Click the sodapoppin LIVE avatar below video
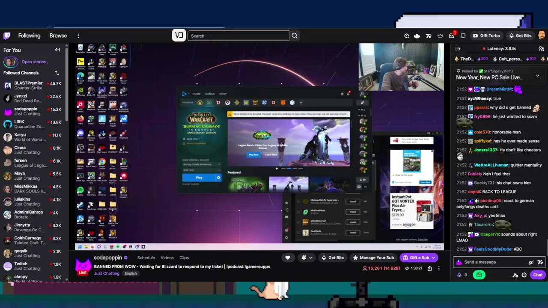This screenshot has width=548, height=308. pos(83,266)
